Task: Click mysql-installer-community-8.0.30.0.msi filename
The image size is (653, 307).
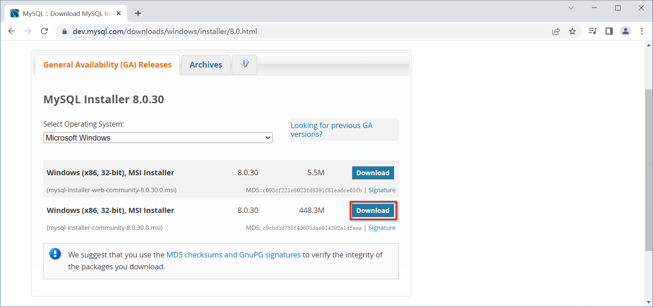Action: pyautogui.click(x=105, y=228)
